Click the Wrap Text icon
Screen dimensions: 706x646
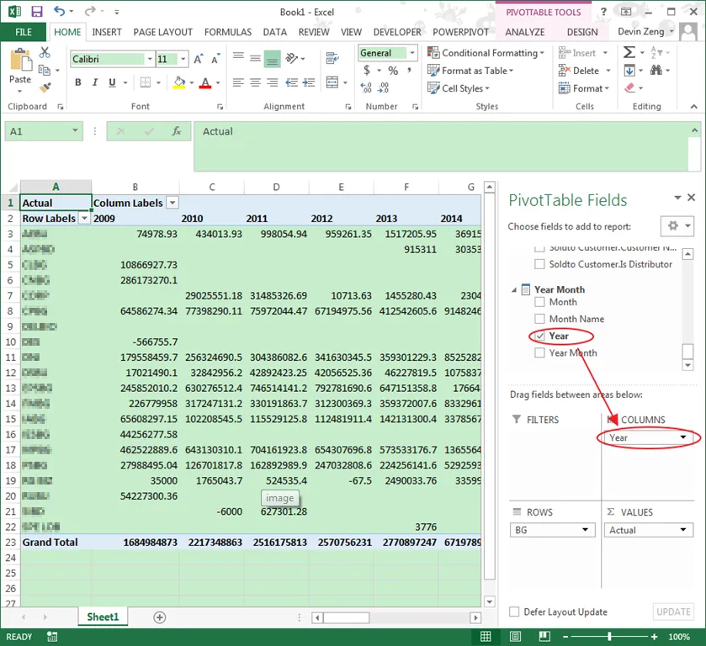point(332,58)
